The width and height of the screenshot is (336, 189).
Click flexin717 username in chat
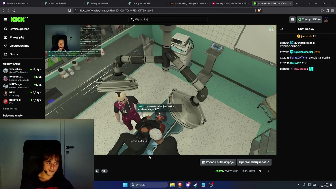(295, 63)
